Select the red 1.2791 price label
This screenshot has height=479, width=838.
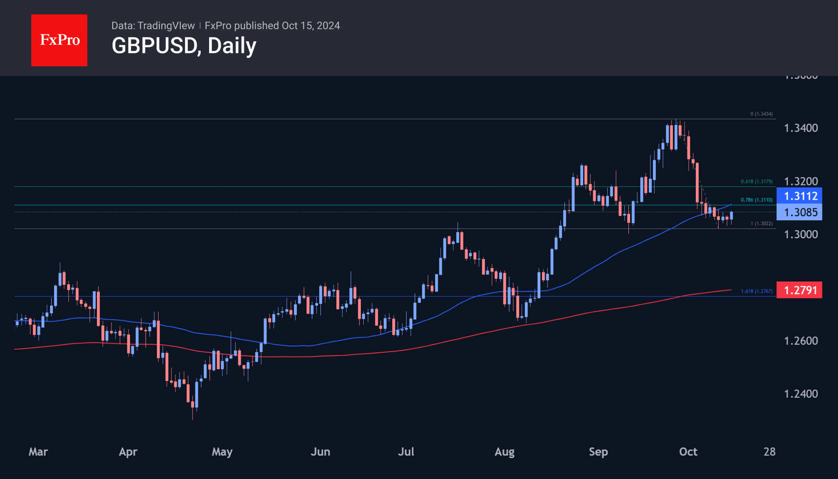799,290
